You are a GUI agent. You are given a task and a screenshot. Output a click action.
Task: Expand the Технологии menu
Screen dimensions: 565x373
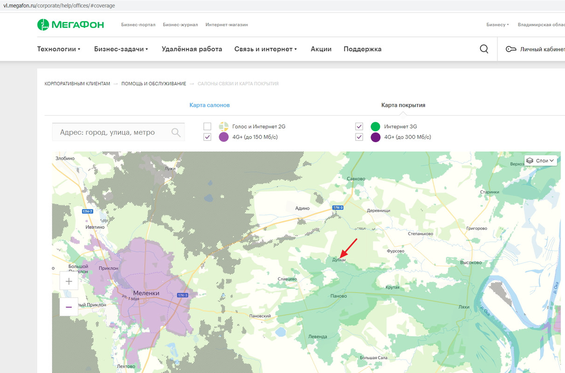(x=59, y=49)
